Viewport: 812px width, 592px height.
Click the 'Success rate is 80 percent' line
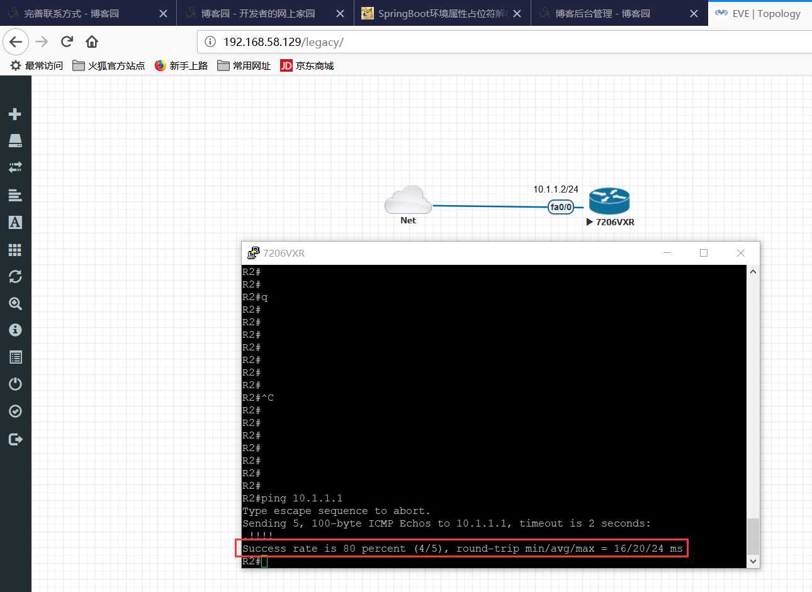[x=463, y=549]
